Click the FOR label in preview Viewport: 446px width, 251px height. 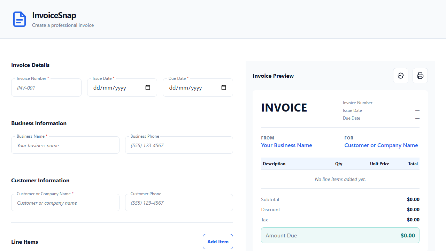coord(349,138)
